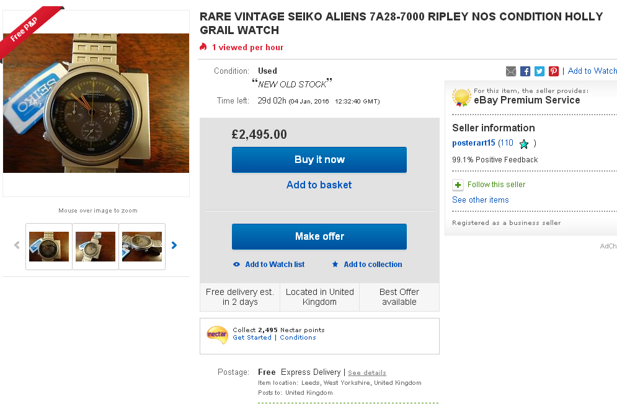Add item to basket
The image size is (617, 404).
tap(319, 185)
